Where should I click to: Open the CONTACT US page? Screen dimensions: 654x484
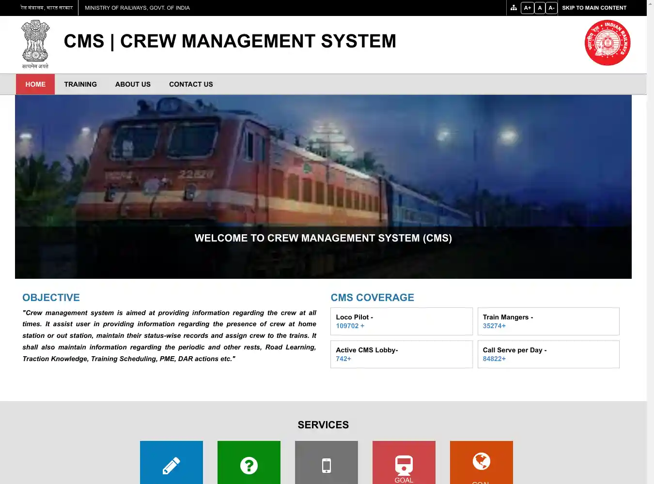(x=191, y=84)
